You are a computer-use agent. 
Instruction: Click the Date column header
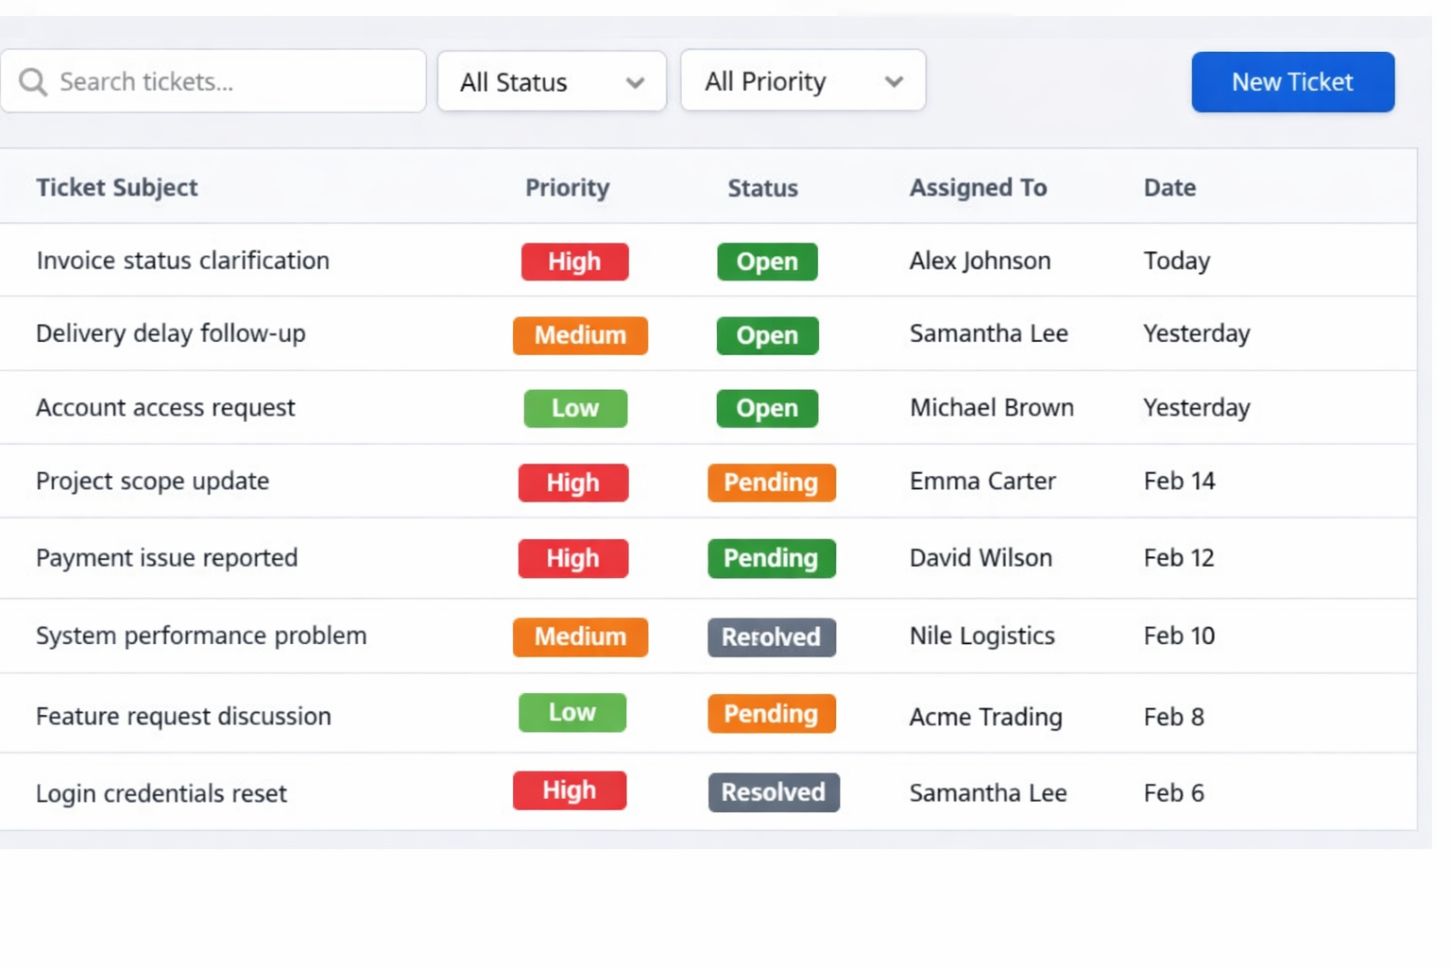1169,188
